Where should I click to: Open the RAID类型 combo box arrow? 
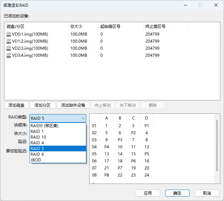(83, 118)
